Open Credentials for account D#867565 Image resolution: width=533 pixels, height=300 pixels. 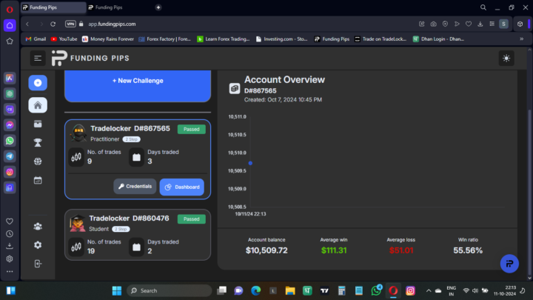tap(135, 187)
